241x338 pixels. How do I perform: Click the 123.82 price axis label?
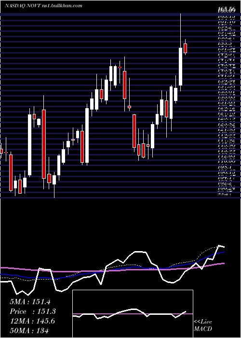(226, 125)
